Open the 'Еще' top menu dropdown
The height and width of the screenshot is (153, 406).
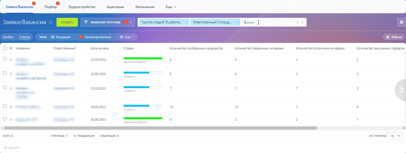point(171,7)
